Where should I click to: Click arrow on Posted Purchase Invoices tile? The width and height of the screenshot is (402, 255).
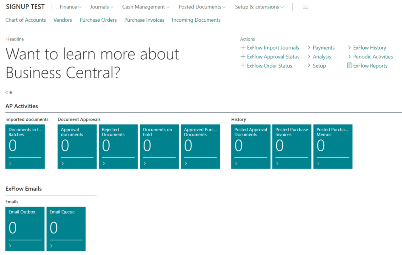click(x=277, y=163)
